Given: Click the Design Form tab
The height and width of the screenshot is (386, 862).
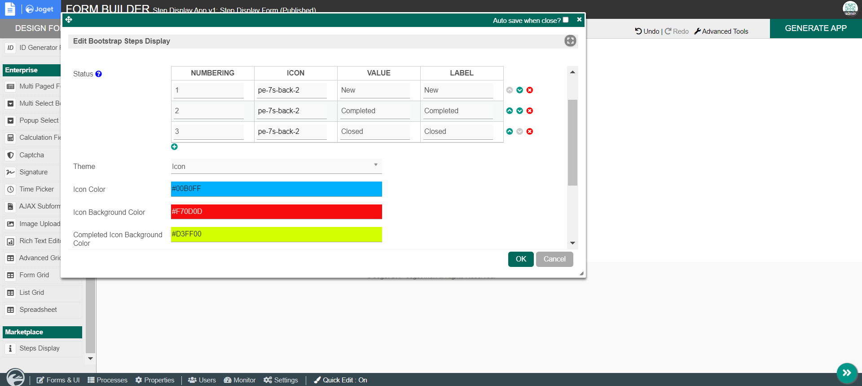Looking at the screenshot, I should point(31,28).
